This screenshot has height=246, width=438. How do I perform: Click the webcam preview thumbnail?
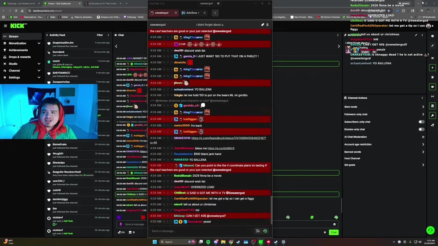point(49,112)
